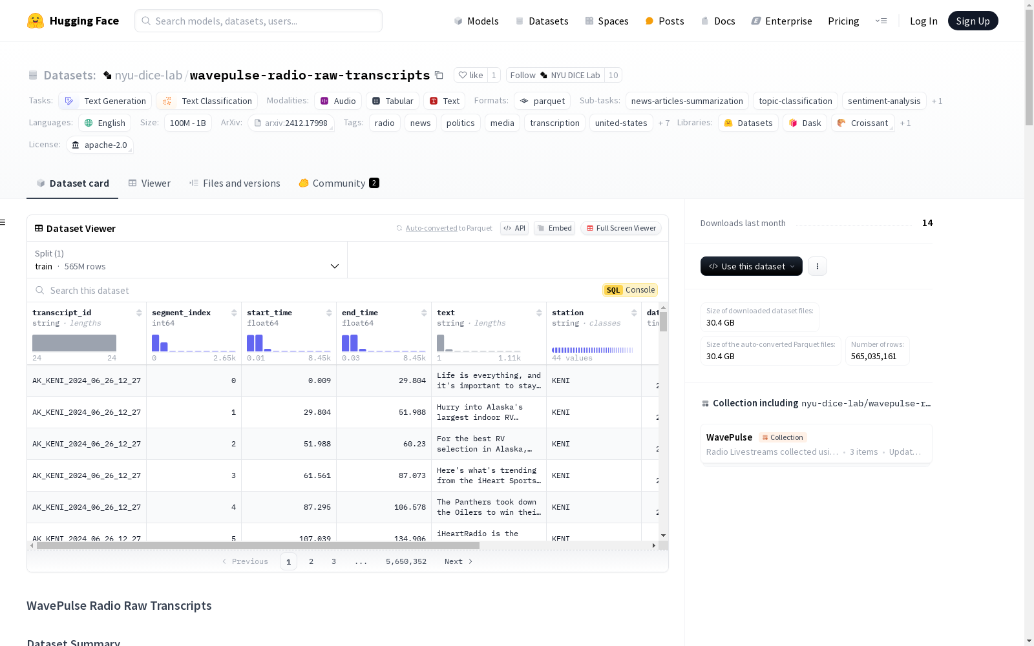1034x646 pixels.
Task: Sort by the end_time column
Action: tap(424, 313)
